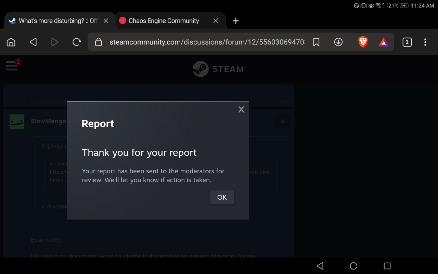The height and width of the screenshot is (274, 438).
Task: Select the text 'Essentially.' in the post
Action: (x=46, y=240)
